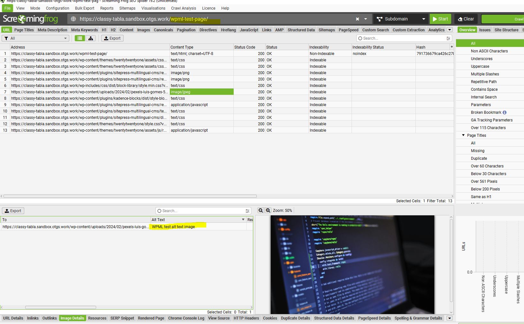Click the Crawl progress bar
524x324 pixels.
tap(503, 19)
